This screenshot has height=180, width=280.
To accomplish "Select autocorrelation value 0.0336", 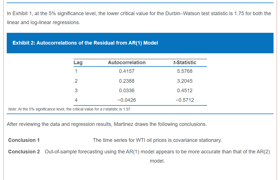I will pyautogui.click(x=127, y=91).
